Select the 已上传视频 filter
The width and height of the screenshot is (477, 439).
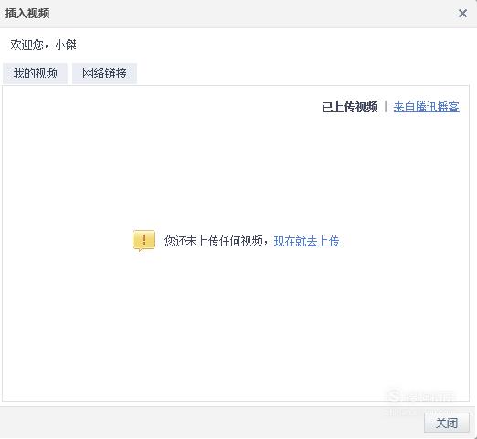tap(349, 107)
